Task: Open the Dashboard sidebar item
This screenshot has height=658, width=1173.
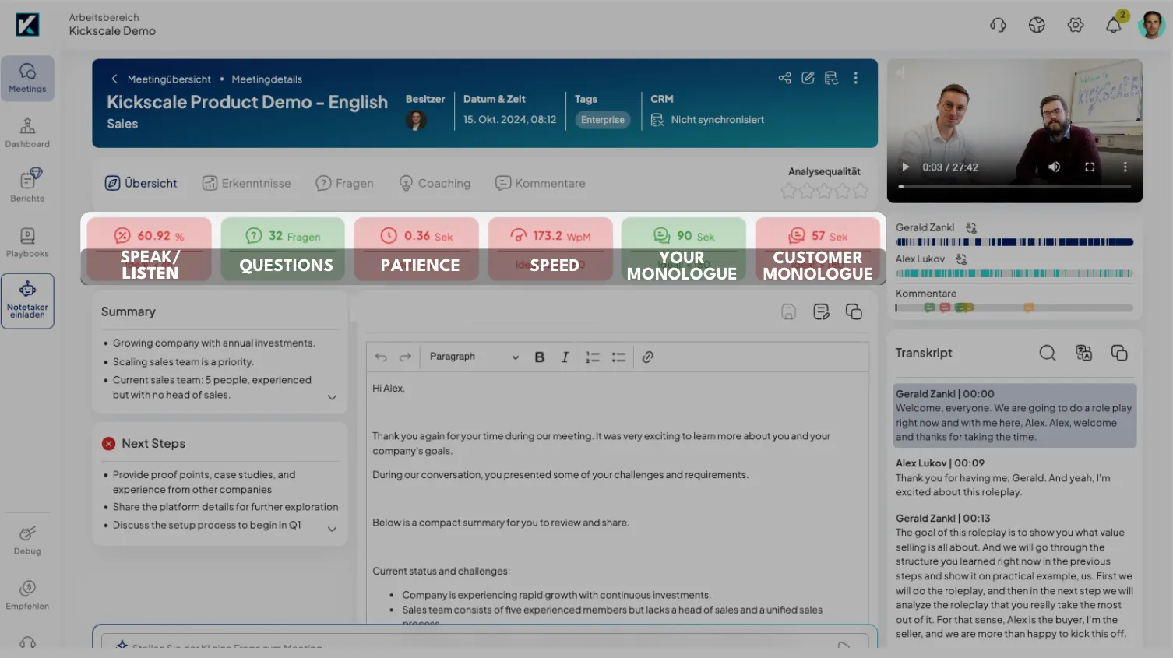Action: click(x=27, y=132)
